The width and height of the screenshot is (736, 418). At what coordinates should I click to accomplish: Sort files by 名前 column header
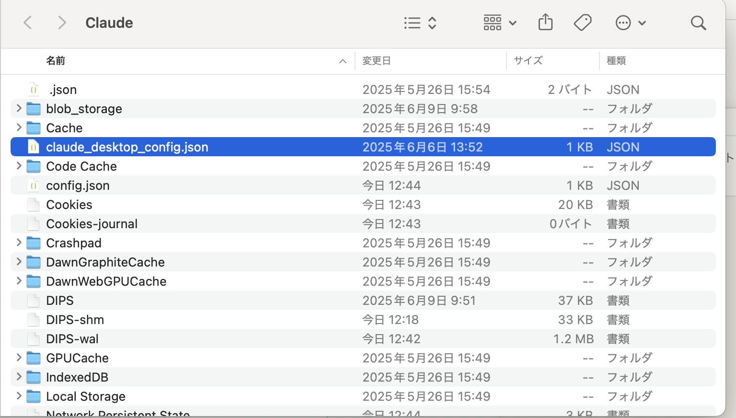pos(56,61)
